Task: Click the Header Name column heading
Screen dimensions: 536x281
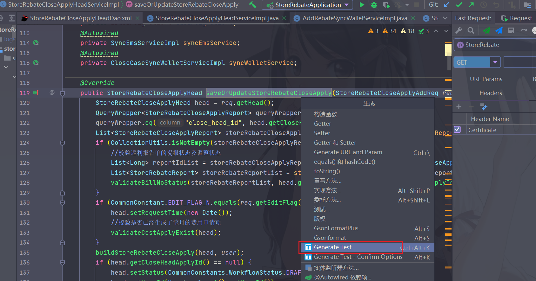Action: coord(490,119)
